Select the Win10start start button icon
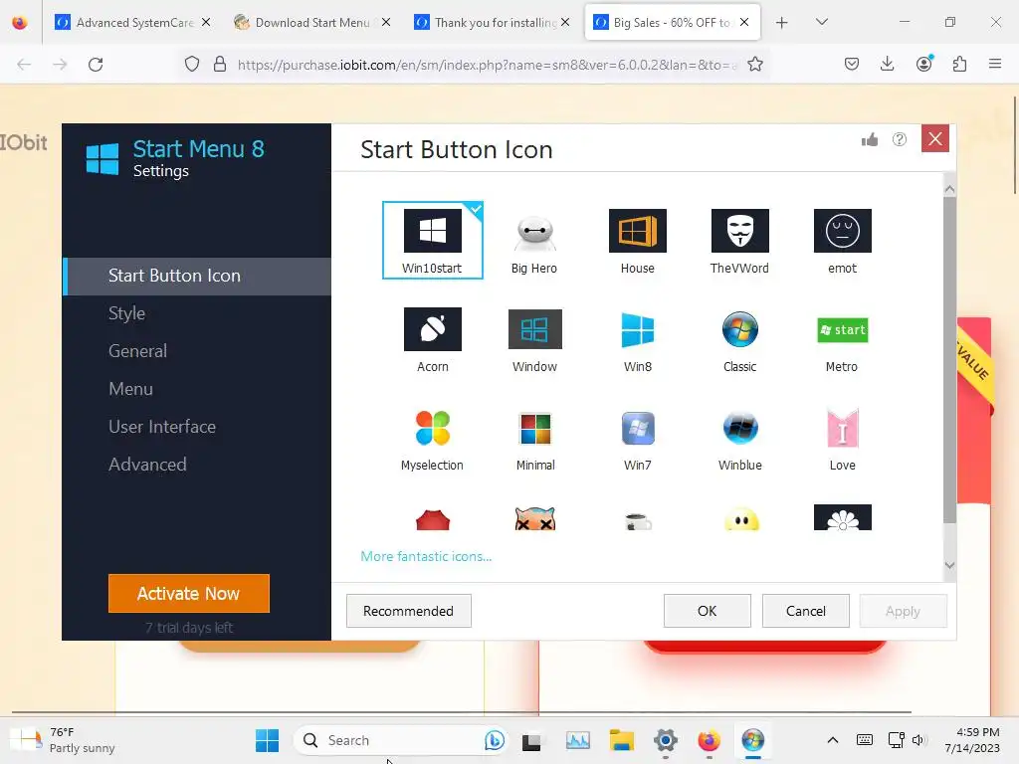The height and width of the screenshot is (764, 1019). tap(432, 240)
